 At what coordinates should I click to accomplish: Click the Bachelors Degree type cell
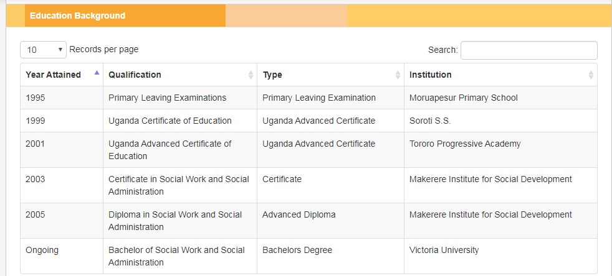[x=330, y=256]
